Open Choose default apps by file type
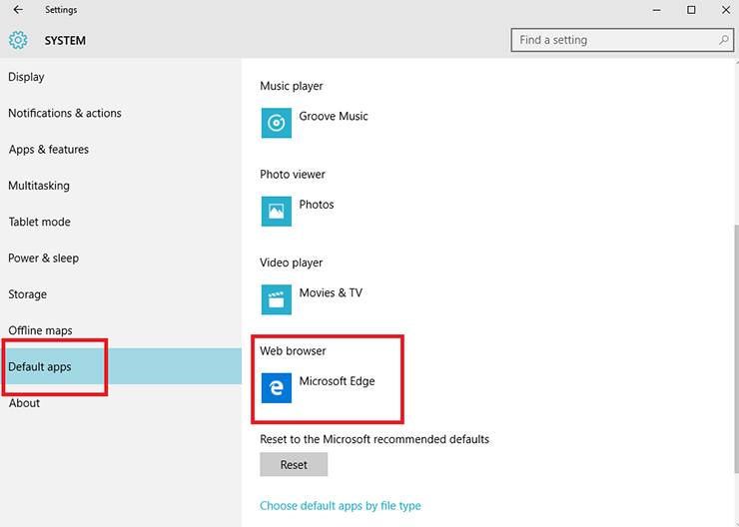The image size is (739, 527). click(x=341, y=506)
